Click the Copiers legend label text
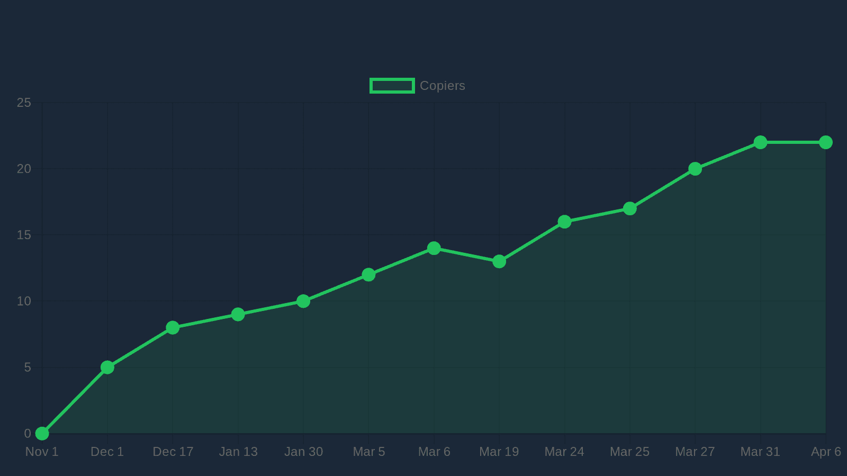The image size is (847, 476). (x=443, y=85)
